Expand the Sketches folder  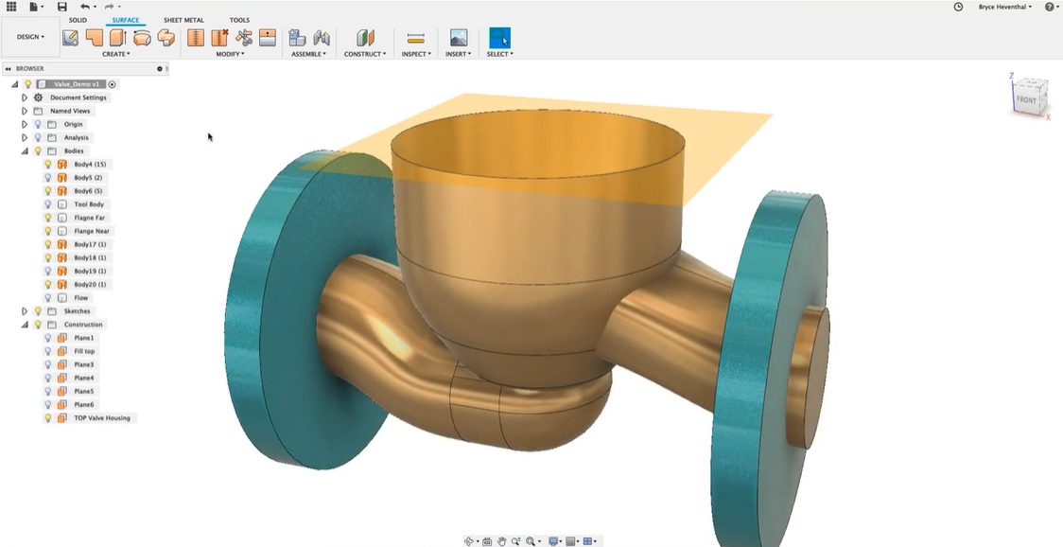pyautogui.click(x=25, y=311)
